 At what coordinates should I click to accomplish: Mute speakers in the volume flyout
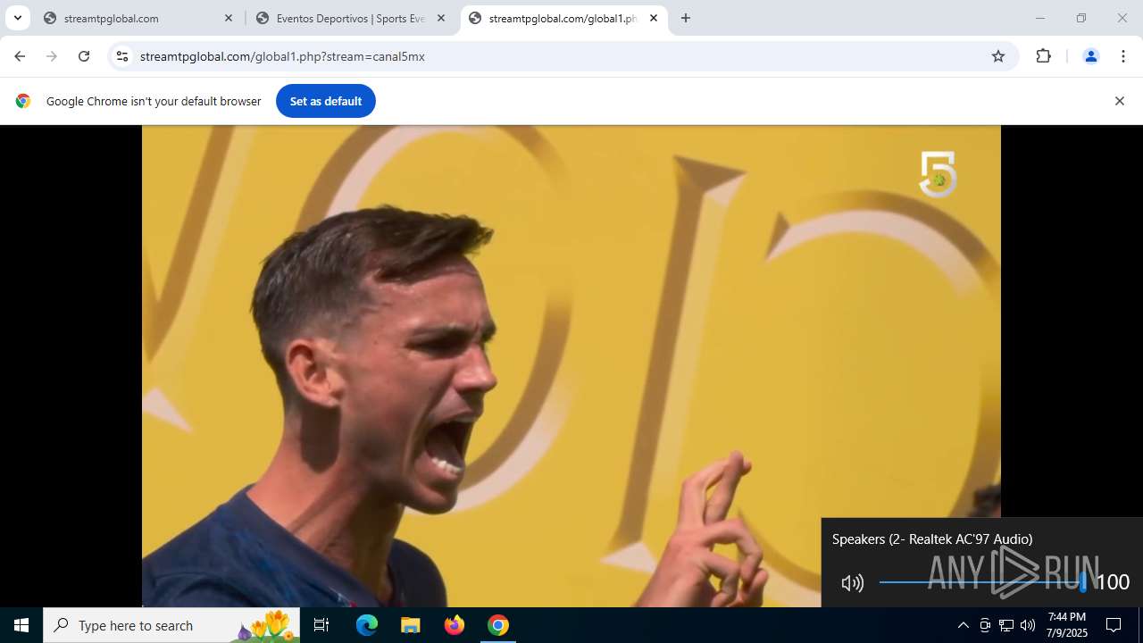[x=852, y=583]
